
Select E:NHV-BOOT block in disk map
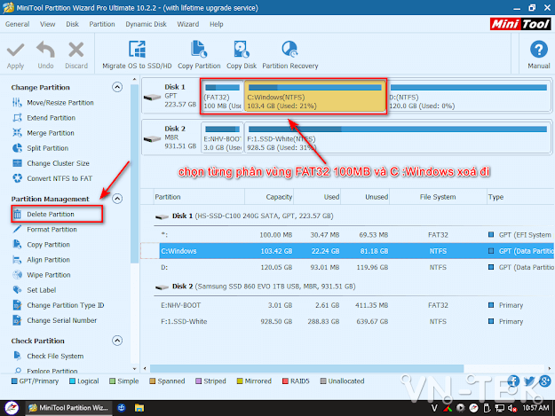(x=222, y=137)
